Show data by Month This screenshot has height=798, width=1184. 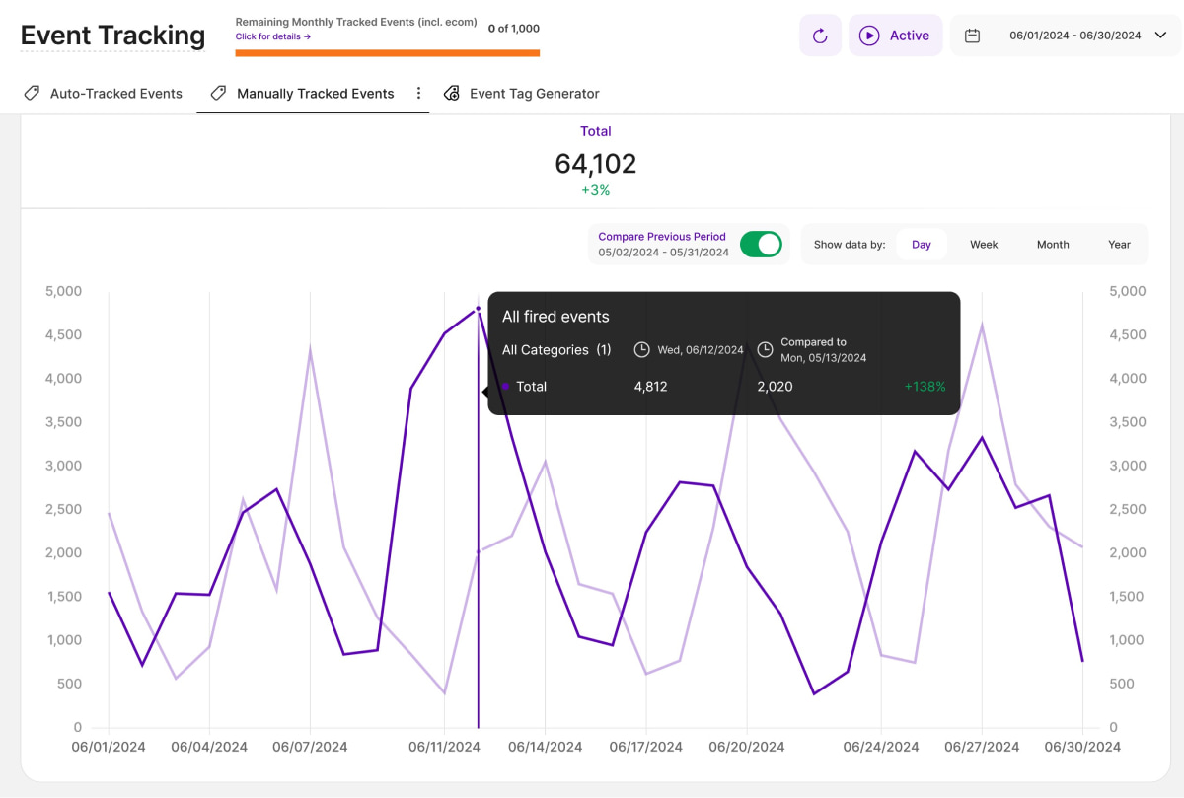1053,245
